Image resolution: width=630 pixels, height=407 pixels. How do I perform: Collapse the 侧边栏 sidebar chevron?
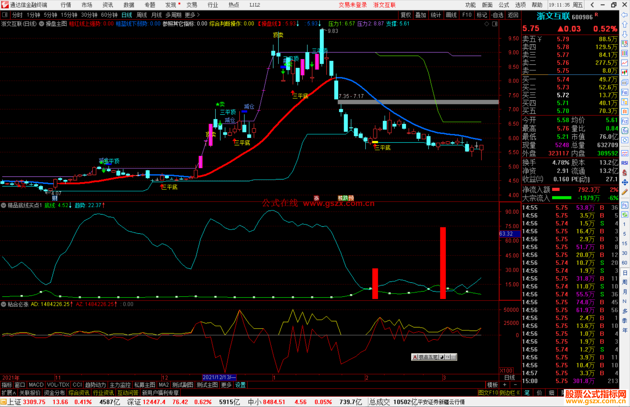(509, 393)
